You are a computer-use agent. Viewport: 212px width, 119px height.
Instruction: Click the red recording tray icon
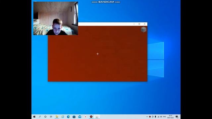tap(150, 117)
